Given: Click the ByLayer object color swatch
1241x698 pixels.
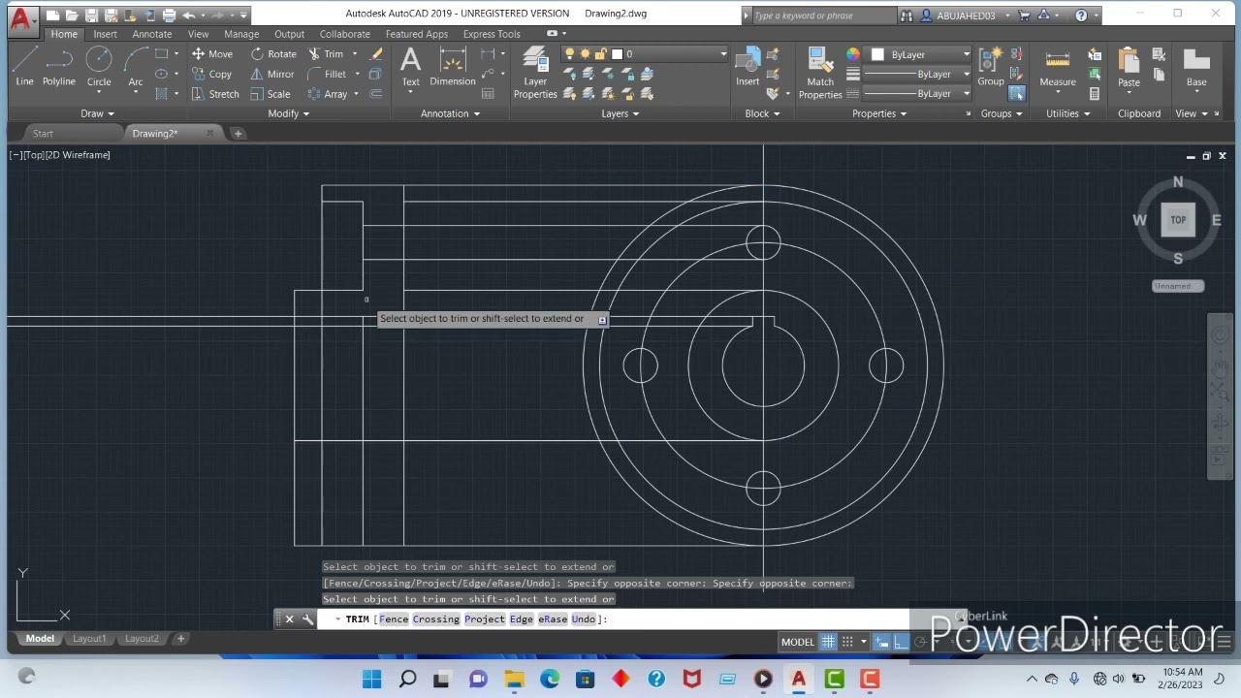Looking at the screenshot, I should pyautogui.click(x=878, y=54).
